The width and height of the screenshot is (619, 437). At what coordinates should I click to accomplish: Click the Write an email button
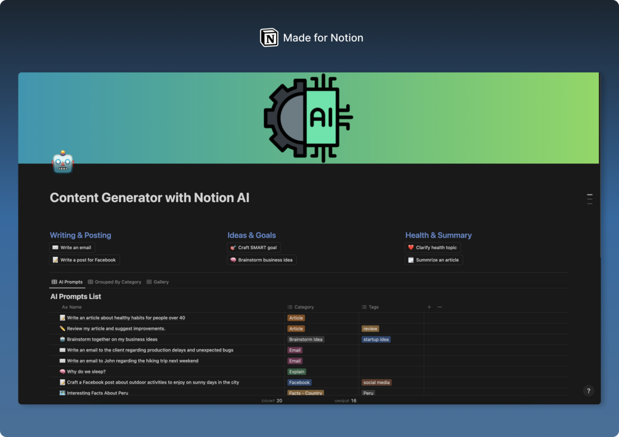[72, 248]
